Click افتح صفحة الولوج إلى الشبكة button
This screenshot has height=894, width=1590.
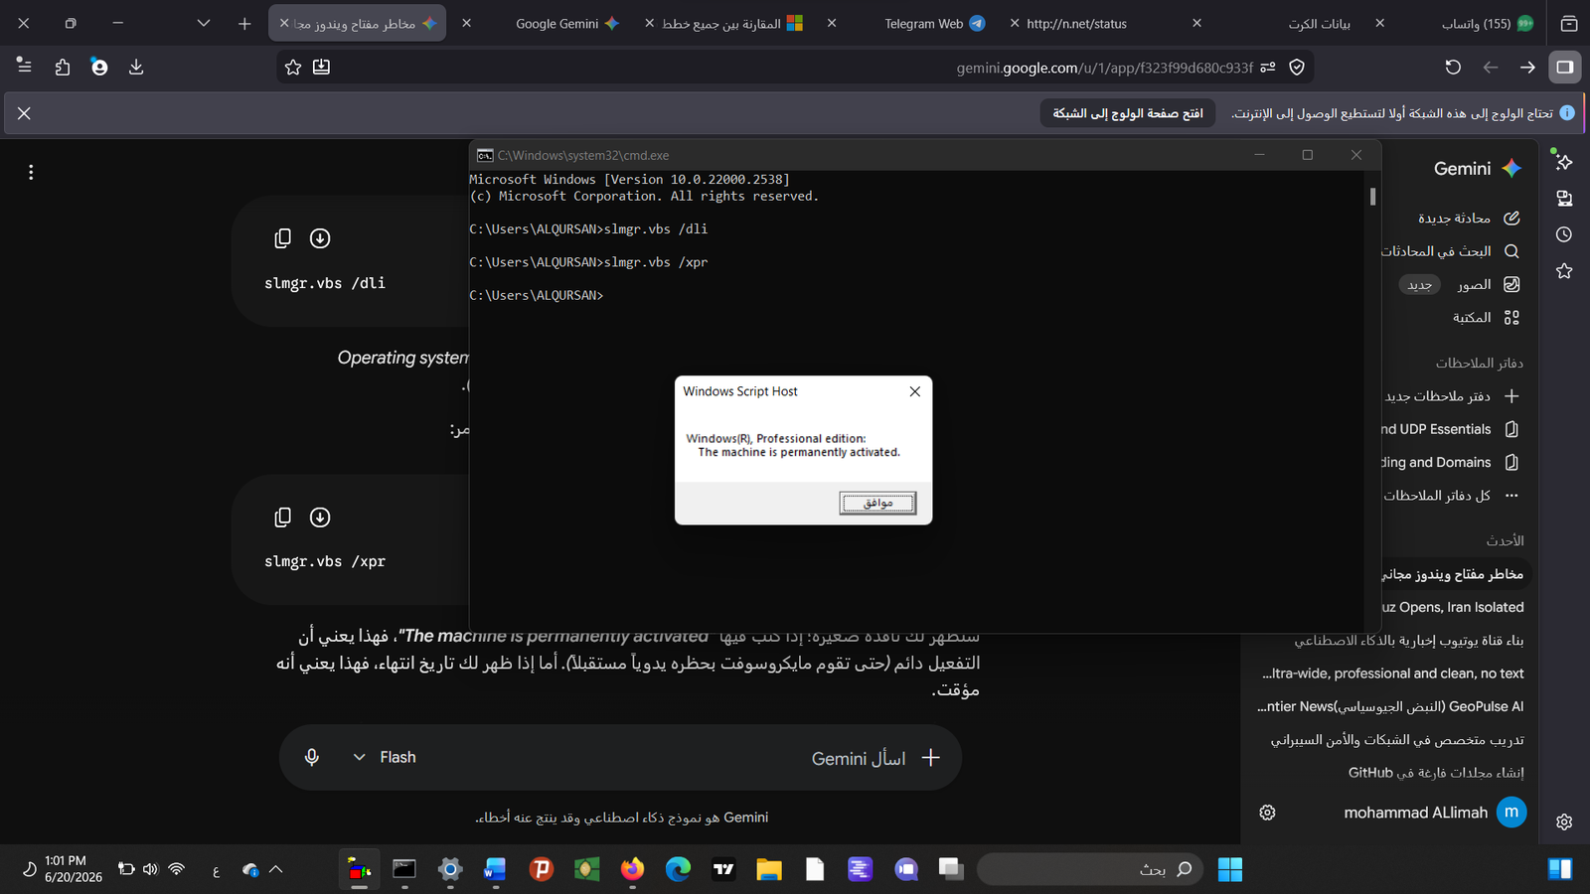coord(1128,113)
